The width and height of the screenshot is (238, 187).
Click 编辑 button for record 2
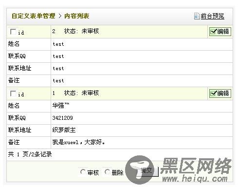click(x=220, y=32)
